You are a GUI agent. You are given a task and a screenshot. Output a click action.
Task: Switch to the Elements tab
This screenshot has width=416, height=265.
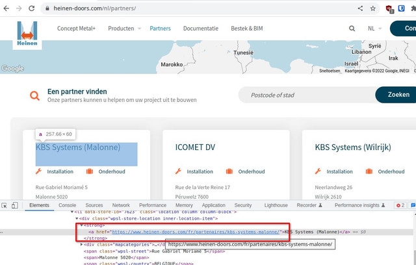tap(39, 205)
